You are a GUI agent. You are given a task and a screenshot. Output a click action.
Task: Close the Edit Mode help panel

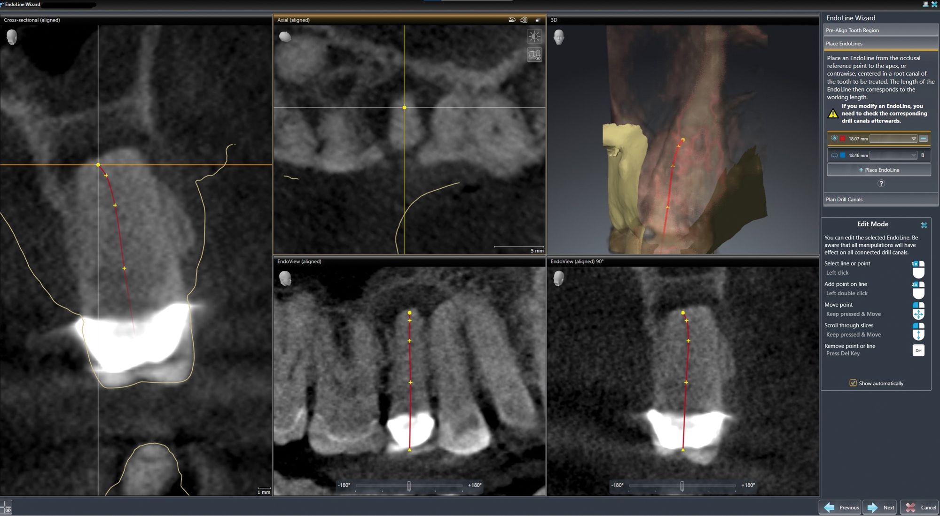pos(924,225)
